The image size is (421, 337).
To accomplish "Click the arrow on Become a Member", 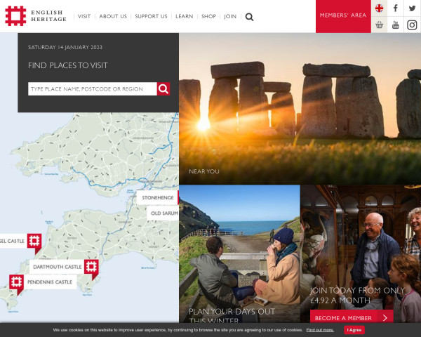I will pos(385,317).
